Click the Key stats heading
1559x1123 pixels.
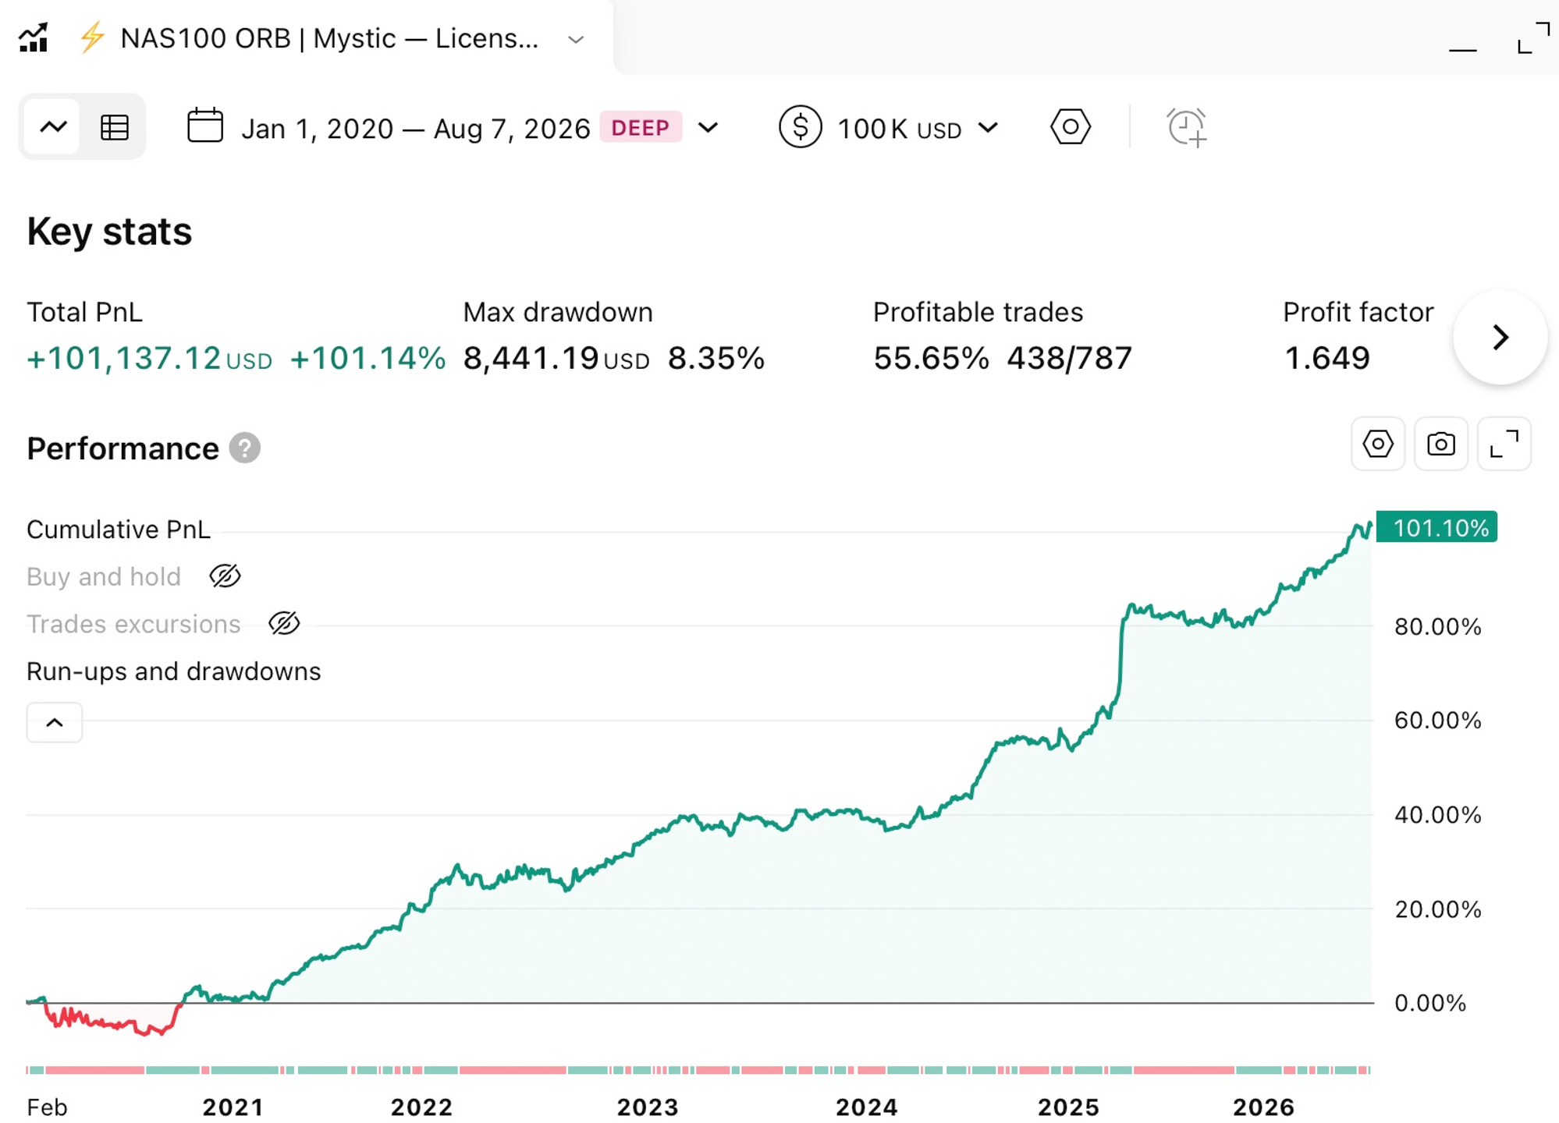pos(109,232)
